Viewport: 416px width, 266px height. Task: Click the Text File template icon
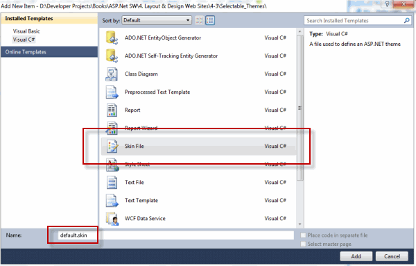(x=112, y=182)
